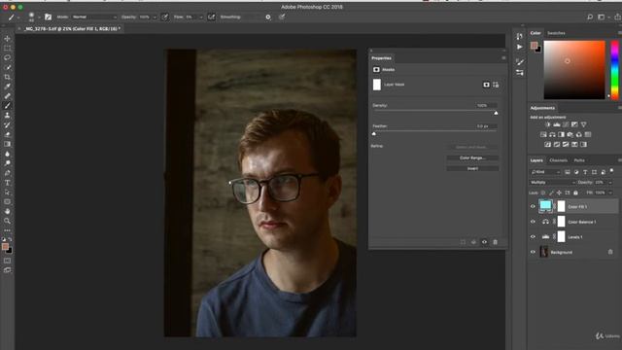Toggle airbrush-style build-up icon next to Flow
This screenshot has width=622, height=350.
211,17
